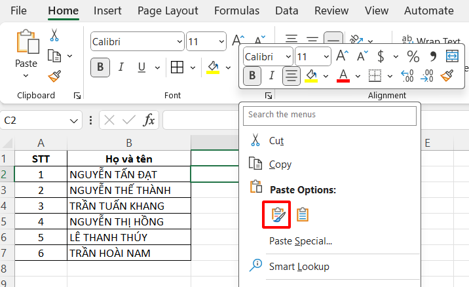Click the Insert Function fx icon
The height and width of the screenshot is (287, 469).
[x=149, y=121]
